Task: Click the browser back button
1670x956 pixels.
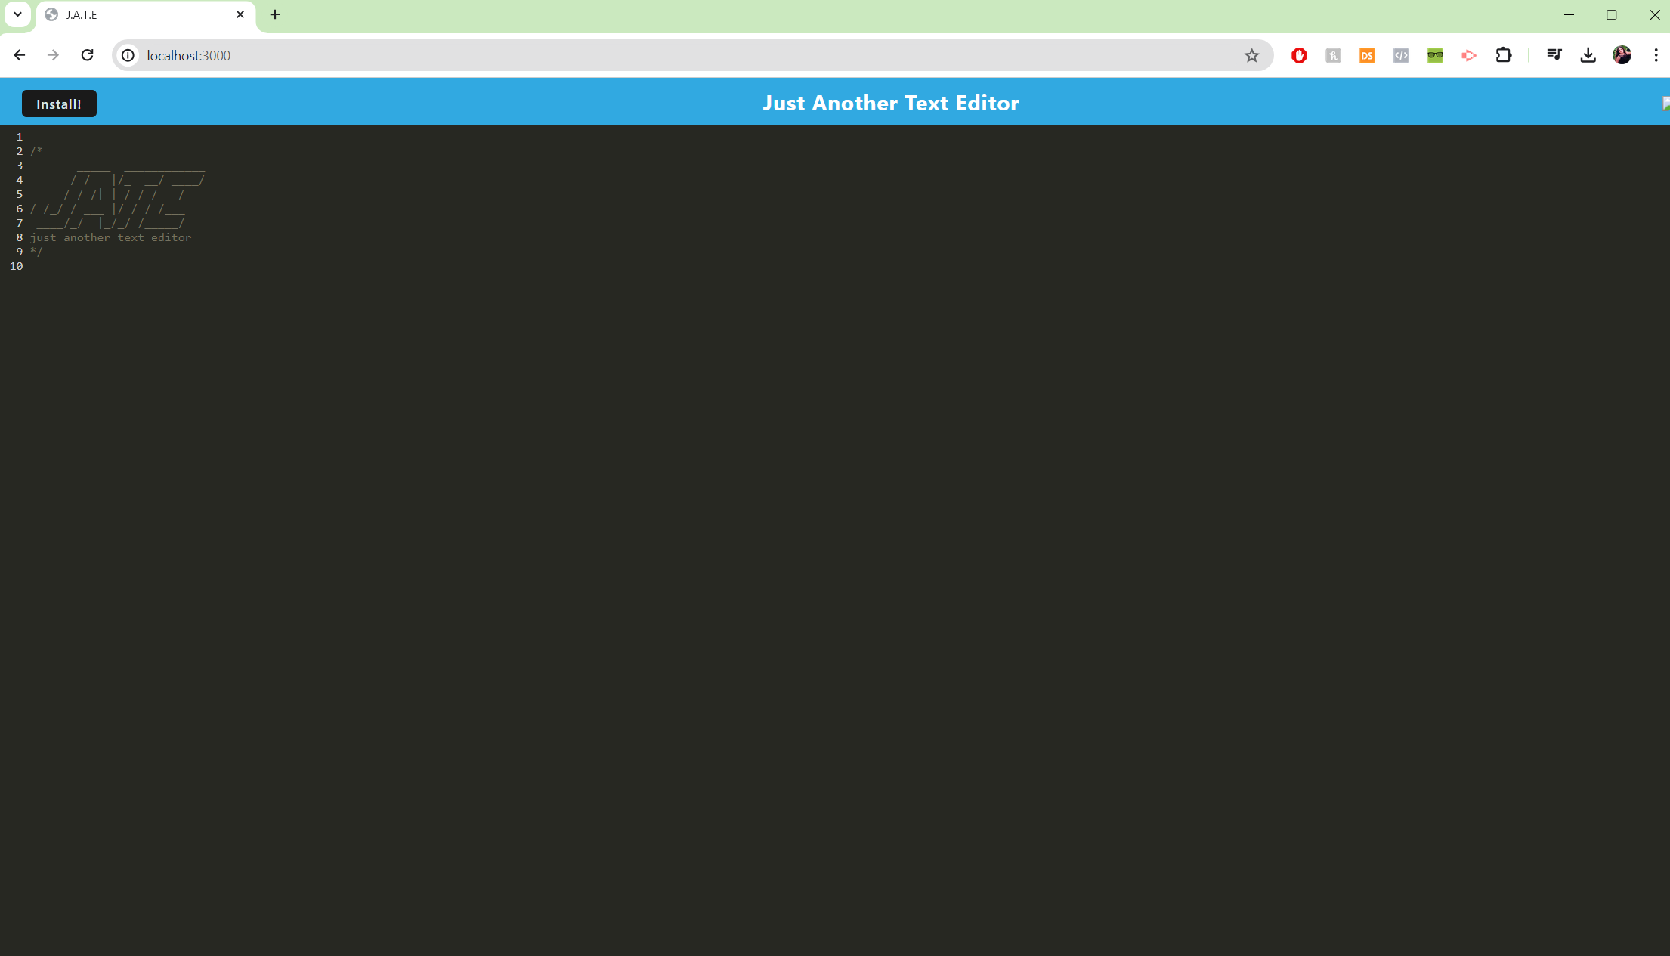Action: (20, 55)
